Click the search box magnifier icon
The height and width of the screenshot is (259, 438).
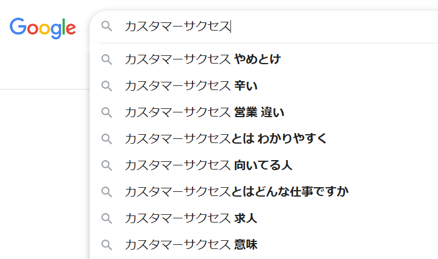click(x=107, y=26)
